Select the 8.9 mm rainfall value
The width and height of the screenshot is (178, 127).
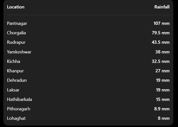click(162, 109)
